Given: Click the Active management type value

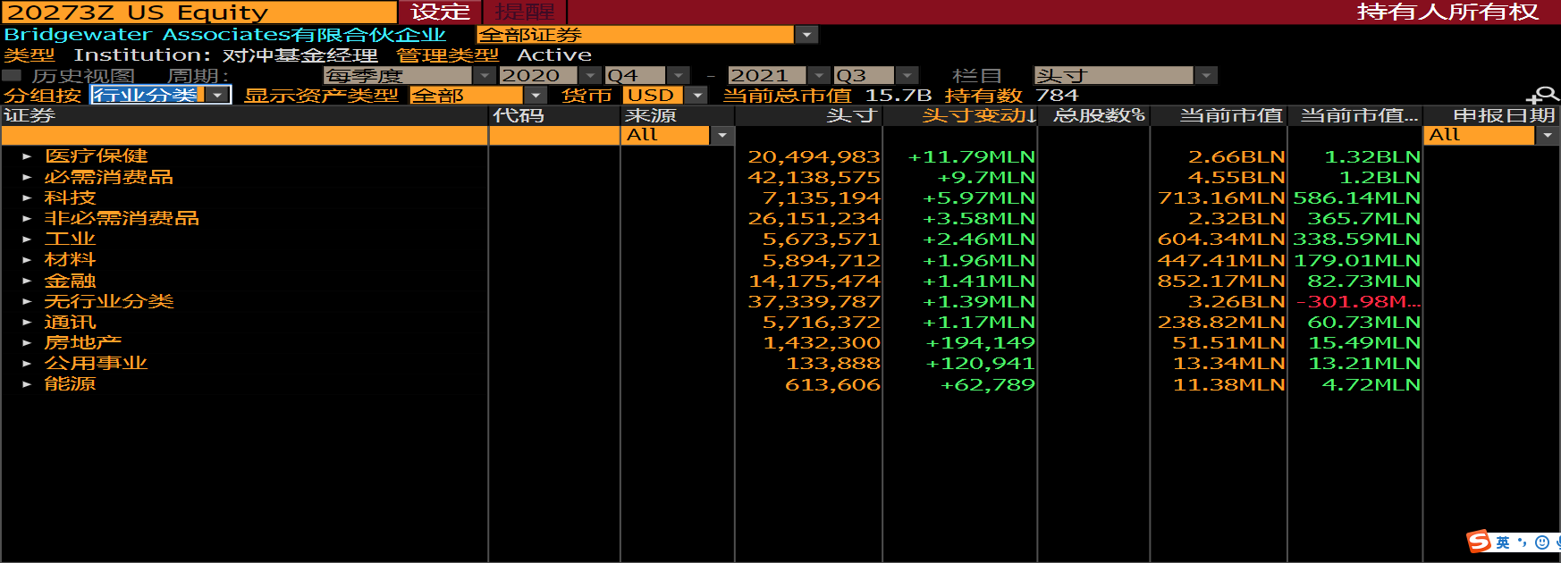Looking at the screenshot, I should [554, 55].
